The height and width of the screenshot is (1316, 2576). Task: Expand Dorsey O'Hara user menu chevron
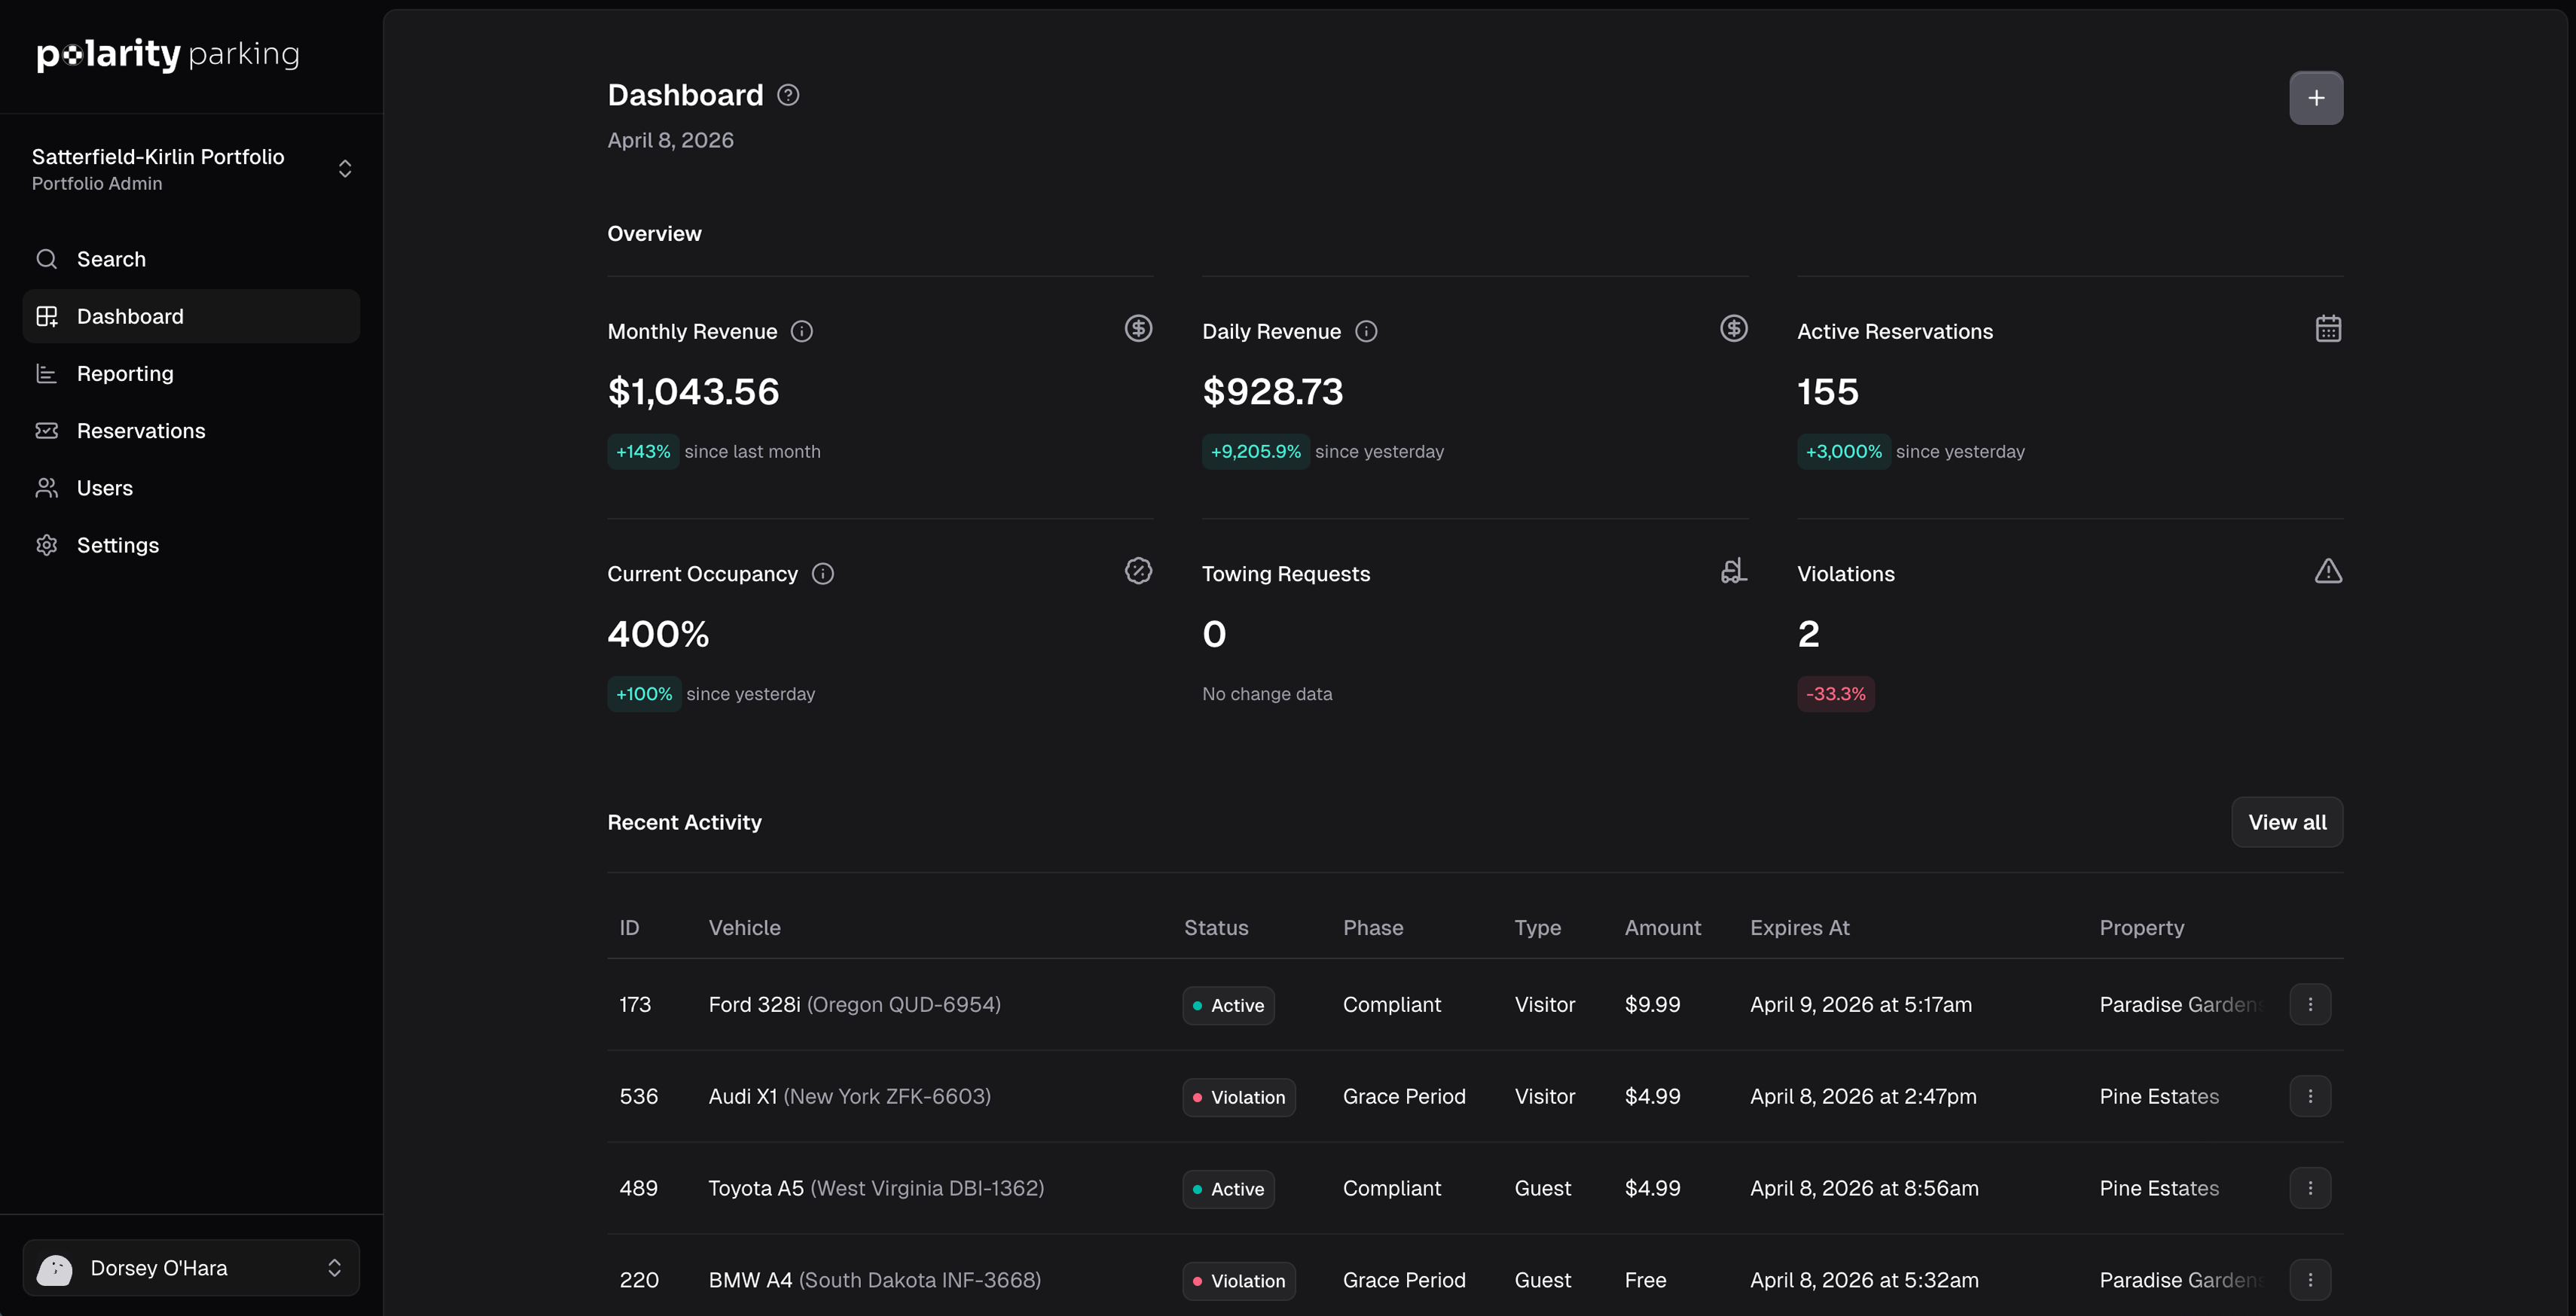[334, 1268]
